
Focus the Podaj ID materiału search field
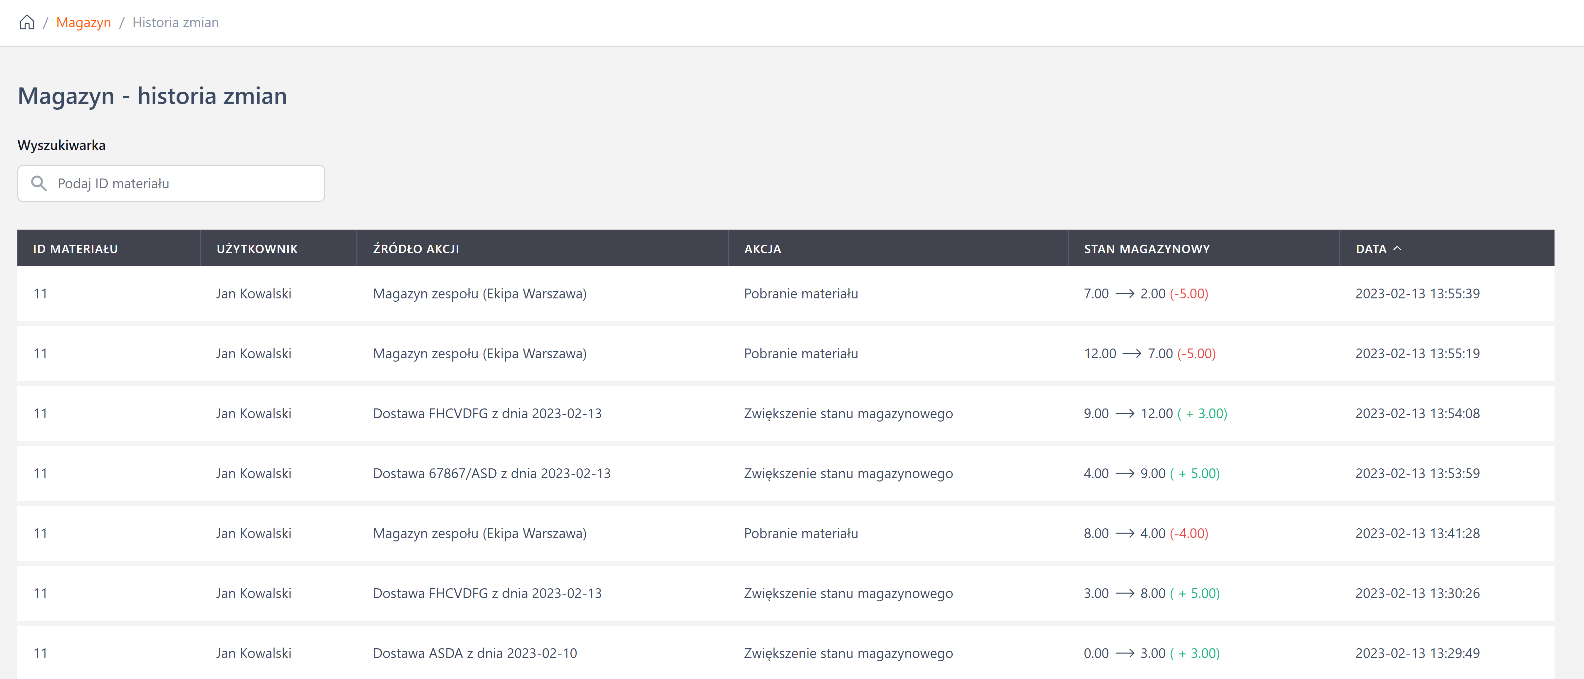pyautogui.click(x=184, y=183)
